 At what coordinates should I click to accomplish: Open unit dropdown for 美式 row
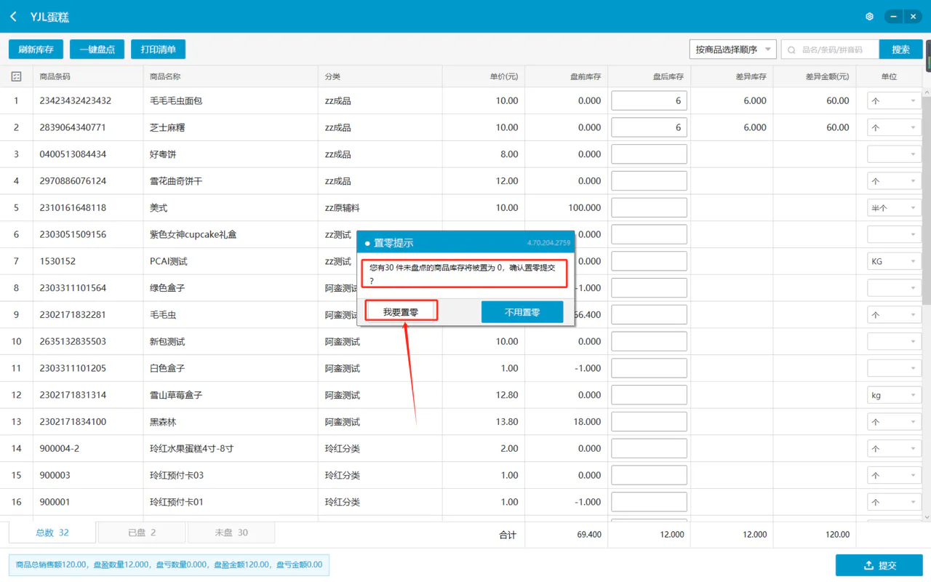pyautogui.click(x=894, y=208)
